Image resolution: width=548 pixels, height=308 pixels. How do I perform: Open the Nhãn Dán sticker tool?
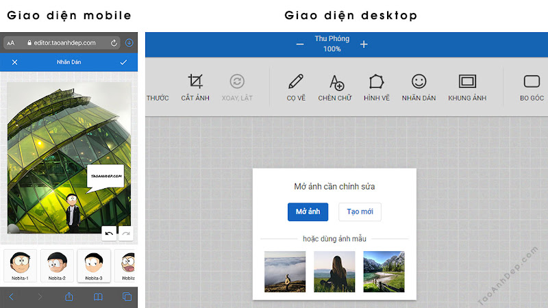pos(419,88)
